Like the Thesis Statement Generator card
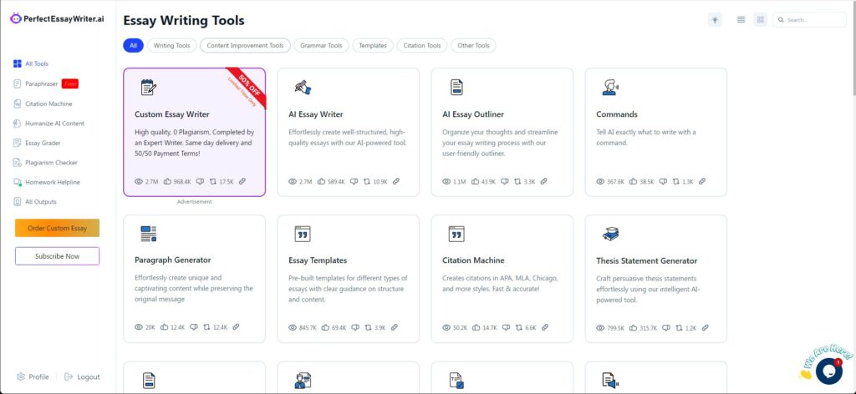Viewport: 856px width, 394px height. [634, 328]
